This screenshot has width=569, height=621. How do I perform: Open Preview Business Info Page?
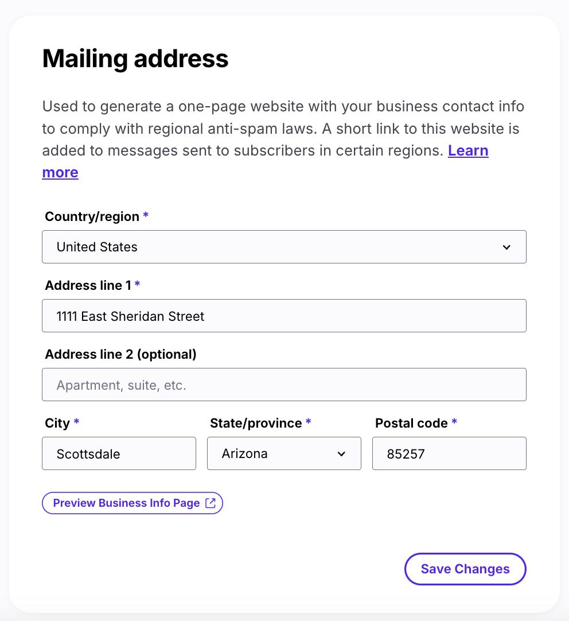132,503
